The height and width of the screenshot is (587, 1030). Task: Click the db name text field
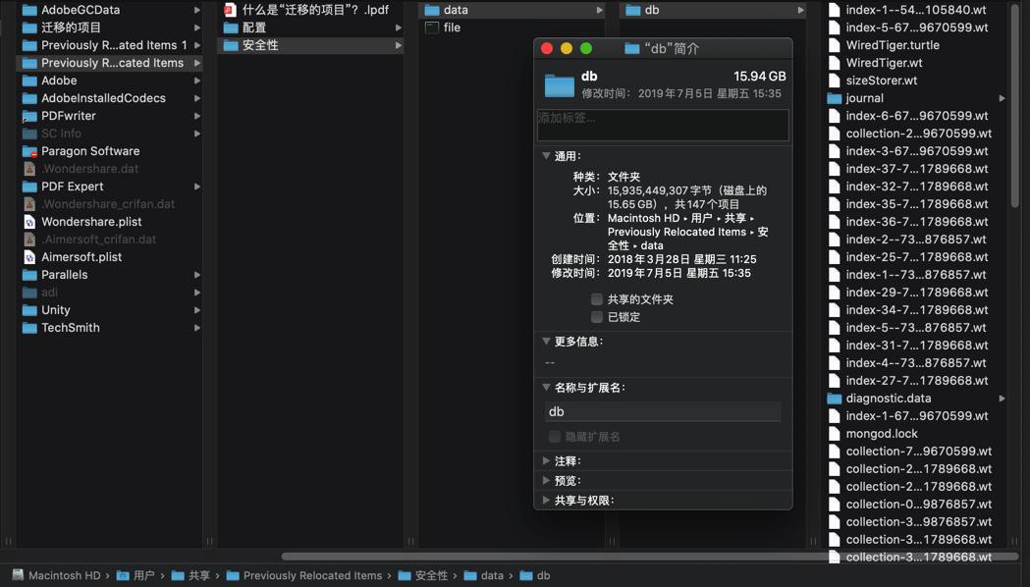coord(663,411)
